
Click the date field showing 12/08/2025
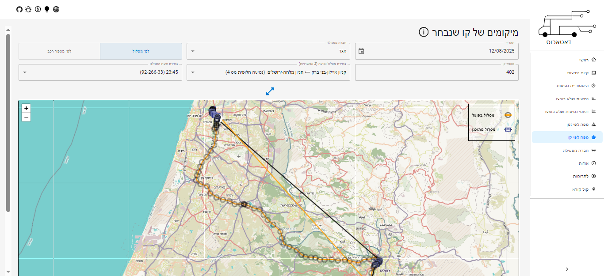pyautogui.click(x=436, y=51)
